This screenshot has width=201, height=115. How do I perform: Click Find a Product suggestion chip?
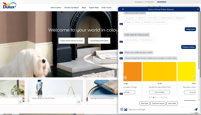coord(146,40)
